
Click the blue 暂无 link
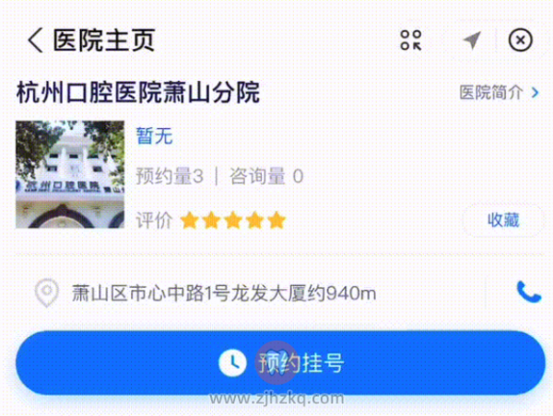click(155, 136)
